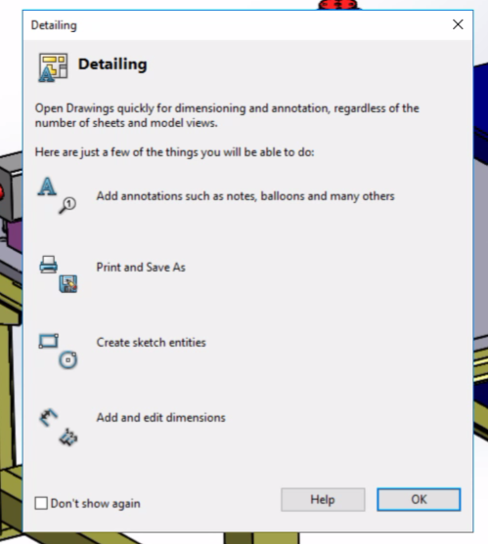Click the blue letter A annotation icon
This screenshot has width=488, height=544.
pyautogui.click(x=47, y=188)
